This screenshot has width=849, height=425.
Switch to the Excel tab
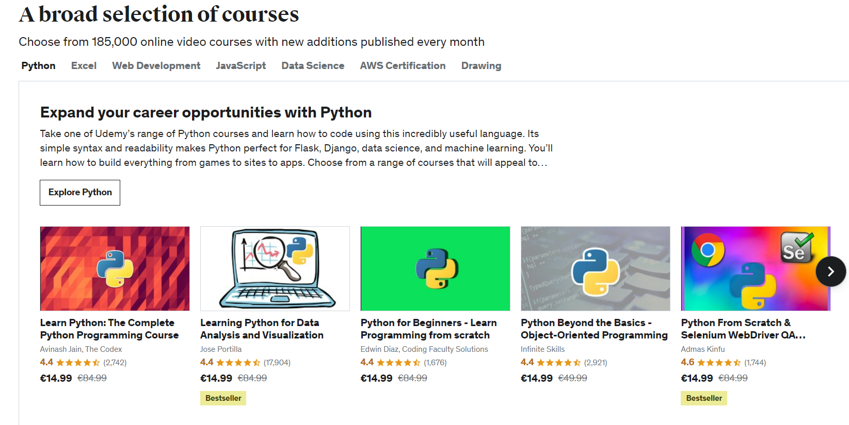84,65
